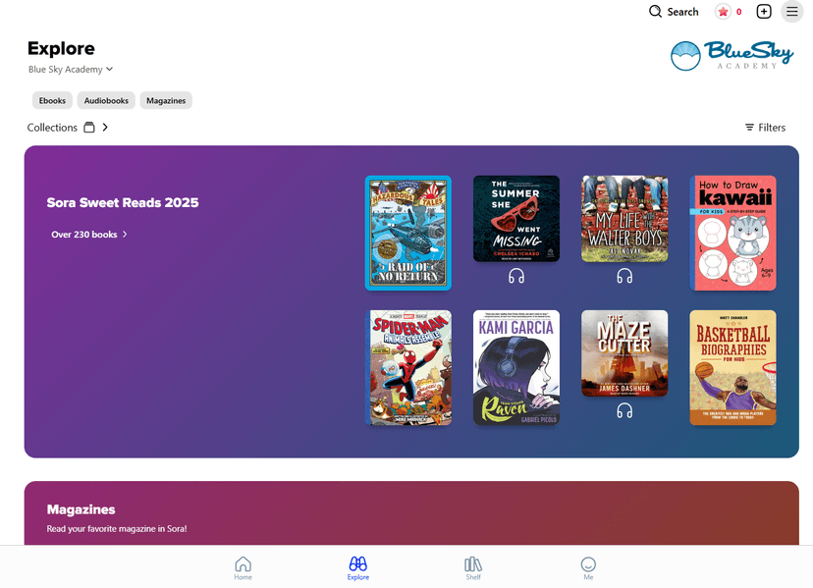Click the Blue Sky Academy logo
Screen dimensions: 813x588
coord(732,55)
